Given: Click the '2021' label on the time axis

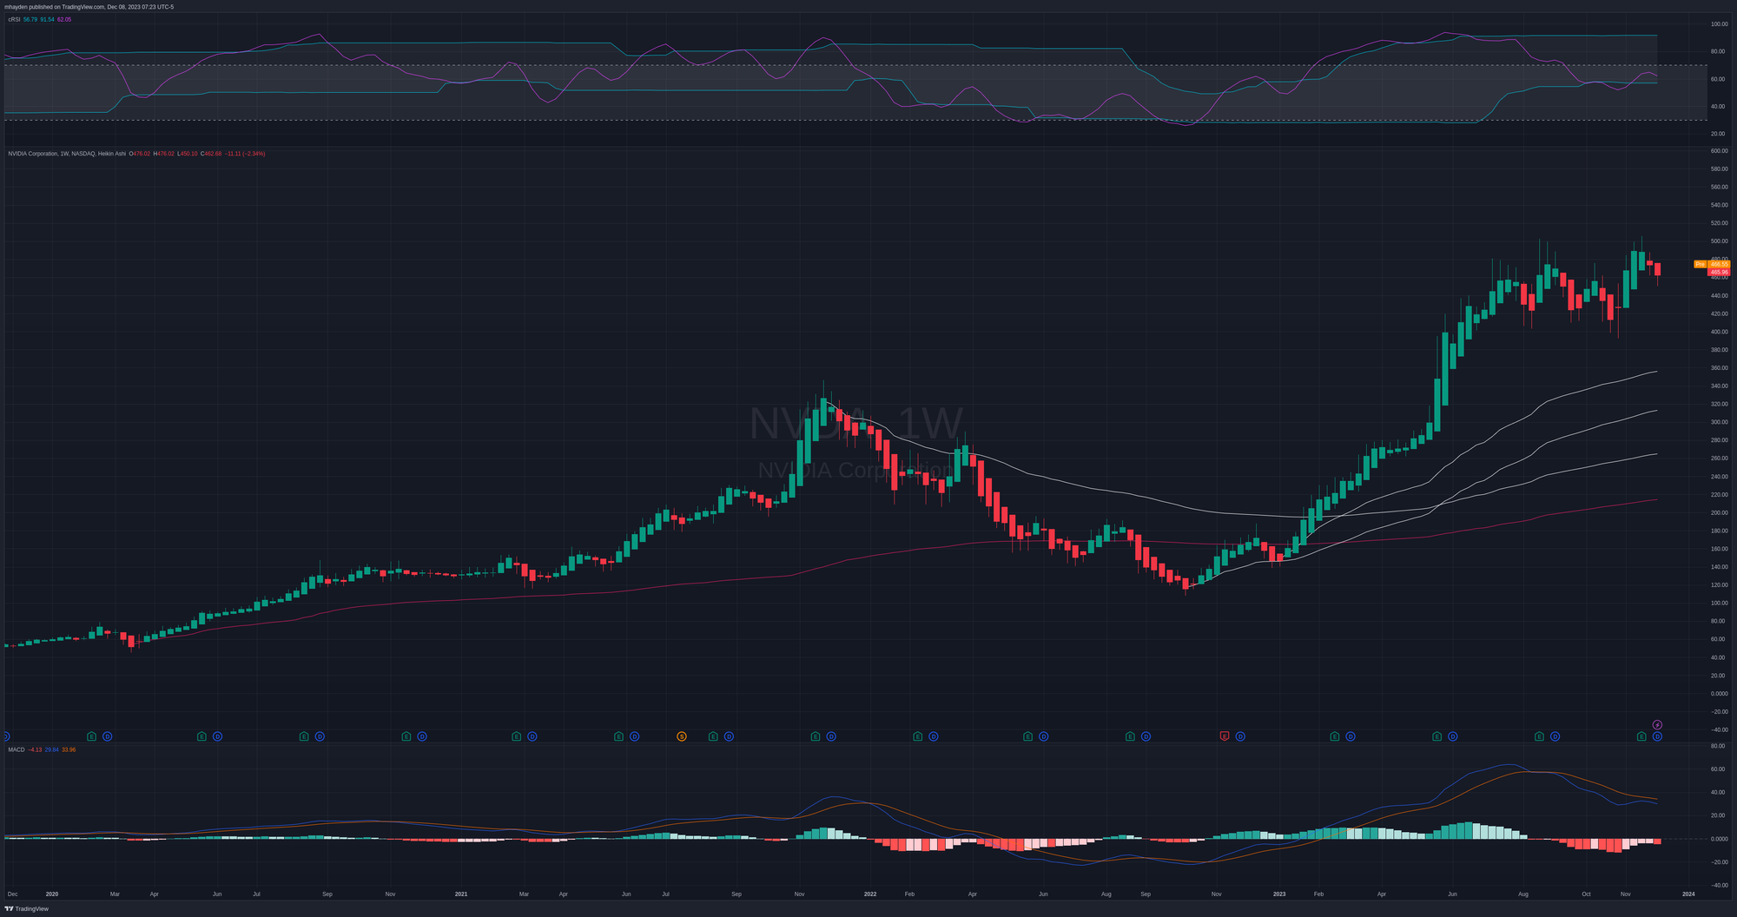Looking at the screenshot, I should (x=461, y=894).
